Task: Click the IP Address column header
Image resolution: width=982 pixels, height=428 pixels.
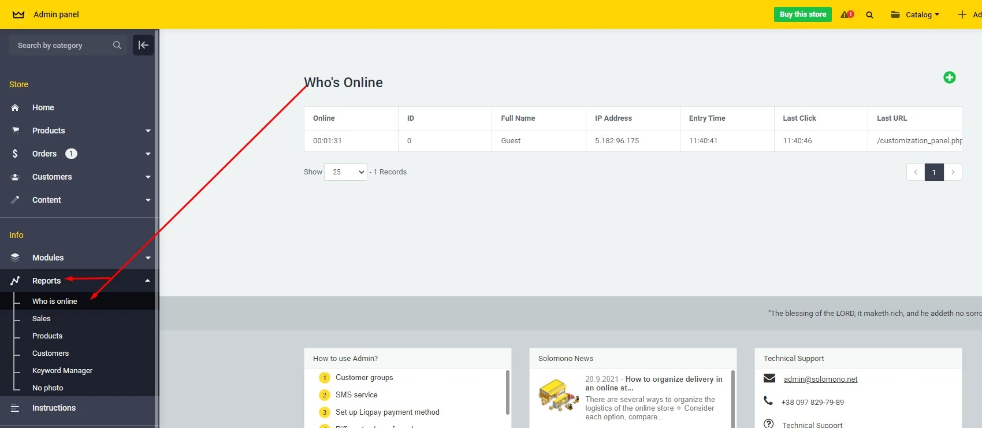Action: [x=613, y=118]
